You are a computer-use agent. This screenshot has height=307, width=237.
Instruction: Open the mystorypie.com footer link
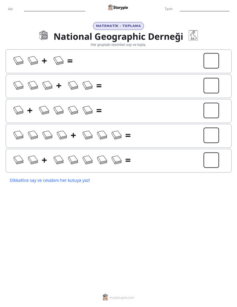(x=121, y=298)
